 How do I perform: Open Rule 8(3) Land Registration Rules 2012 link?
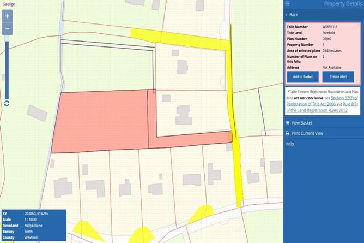(x=322, y=107)
